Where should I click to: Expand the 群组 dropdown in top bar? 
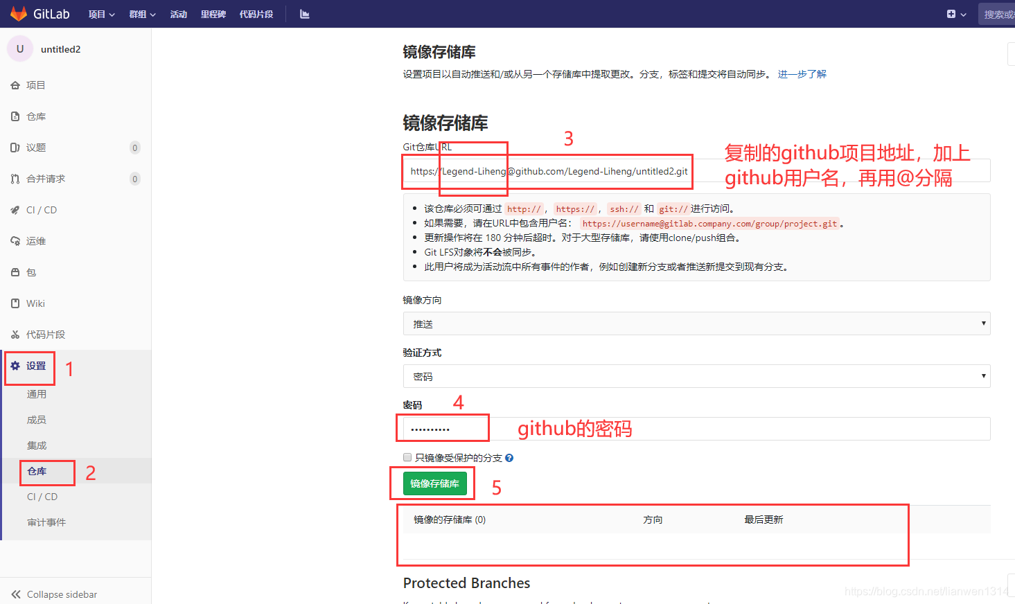click(141, 13)
